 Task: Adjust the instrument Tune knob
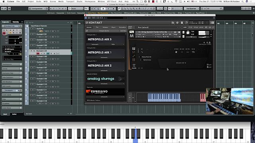(188, 33)
